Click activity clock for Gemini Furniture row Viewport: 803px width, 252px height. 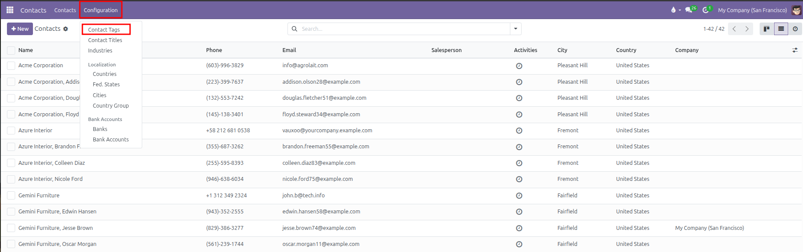pos(519,196)
